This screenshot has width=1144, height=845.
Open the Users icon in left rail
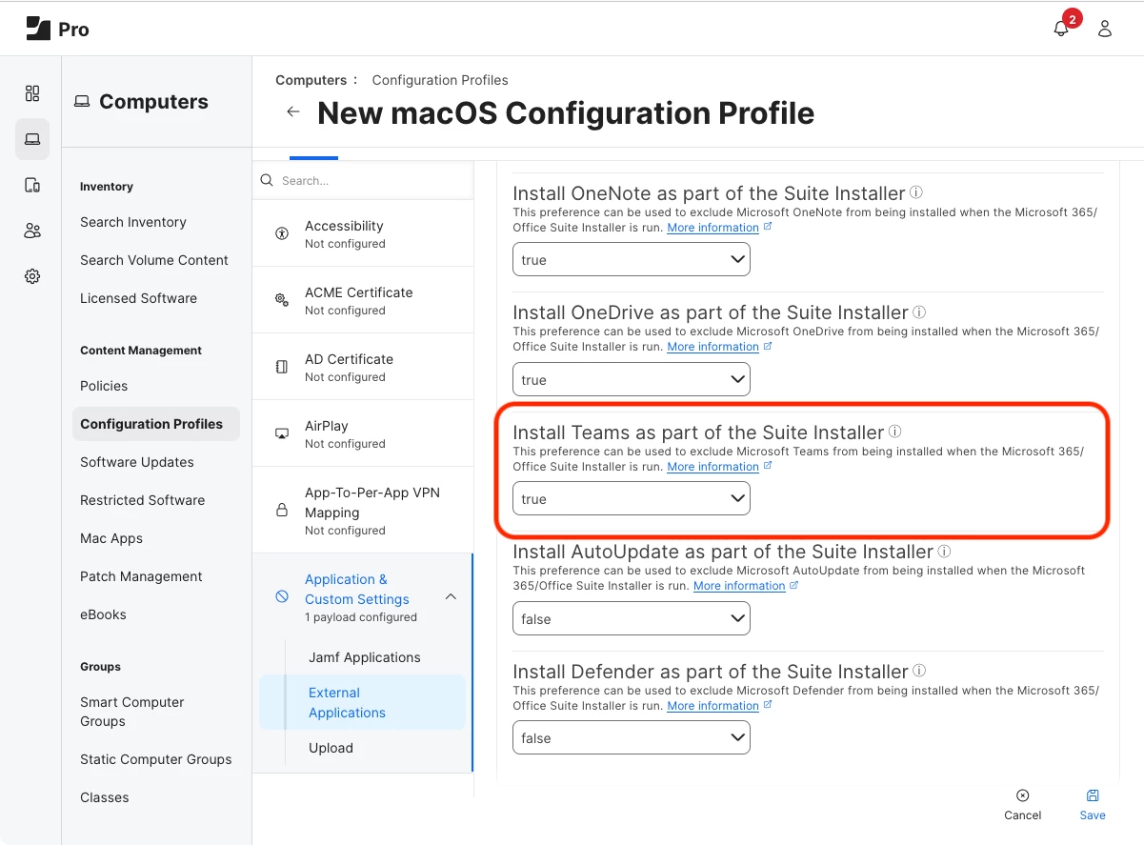[x=32, y=231]
